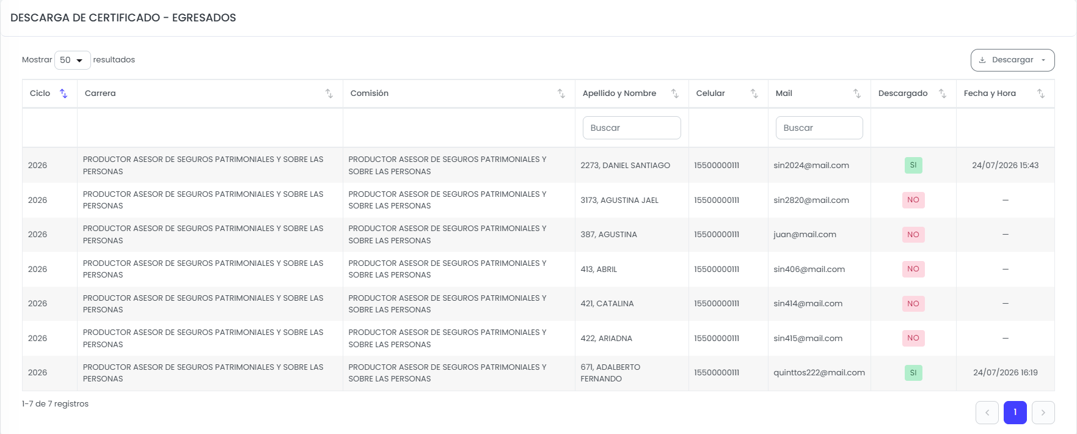The image size is (1077, 434).
Task: Click email quinttos222@mail.com
Action: pos(819,373)
